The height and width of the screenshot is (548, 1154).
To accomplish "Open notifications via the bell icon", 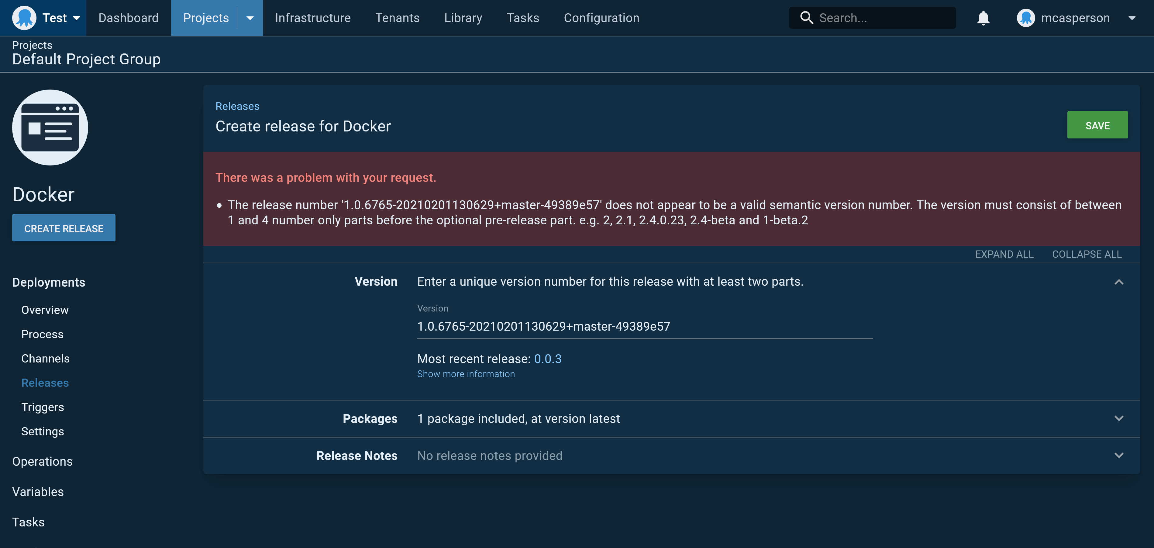I will 983,18.
